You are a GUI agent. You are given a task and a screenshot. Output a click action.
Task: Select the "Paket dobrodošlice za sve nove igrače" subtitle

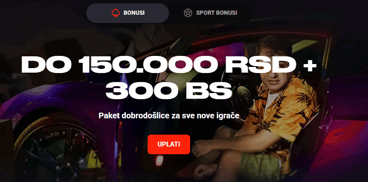point(169,115)
